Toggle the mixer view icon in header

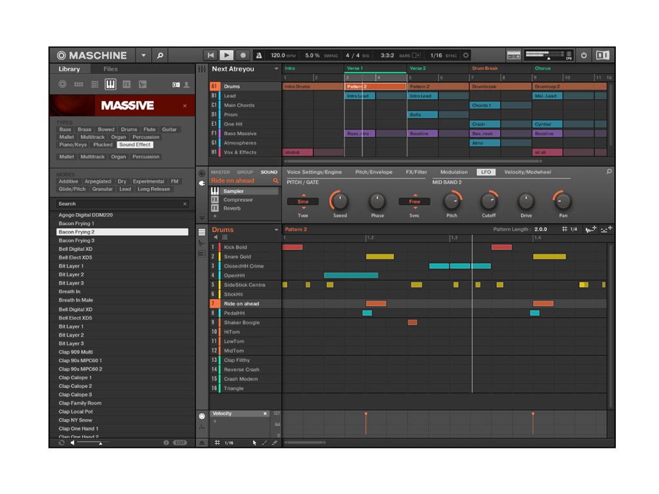click(x=514, y=55)
